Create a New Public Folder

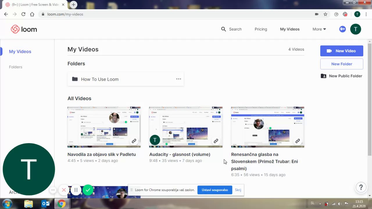pos(341,76)
